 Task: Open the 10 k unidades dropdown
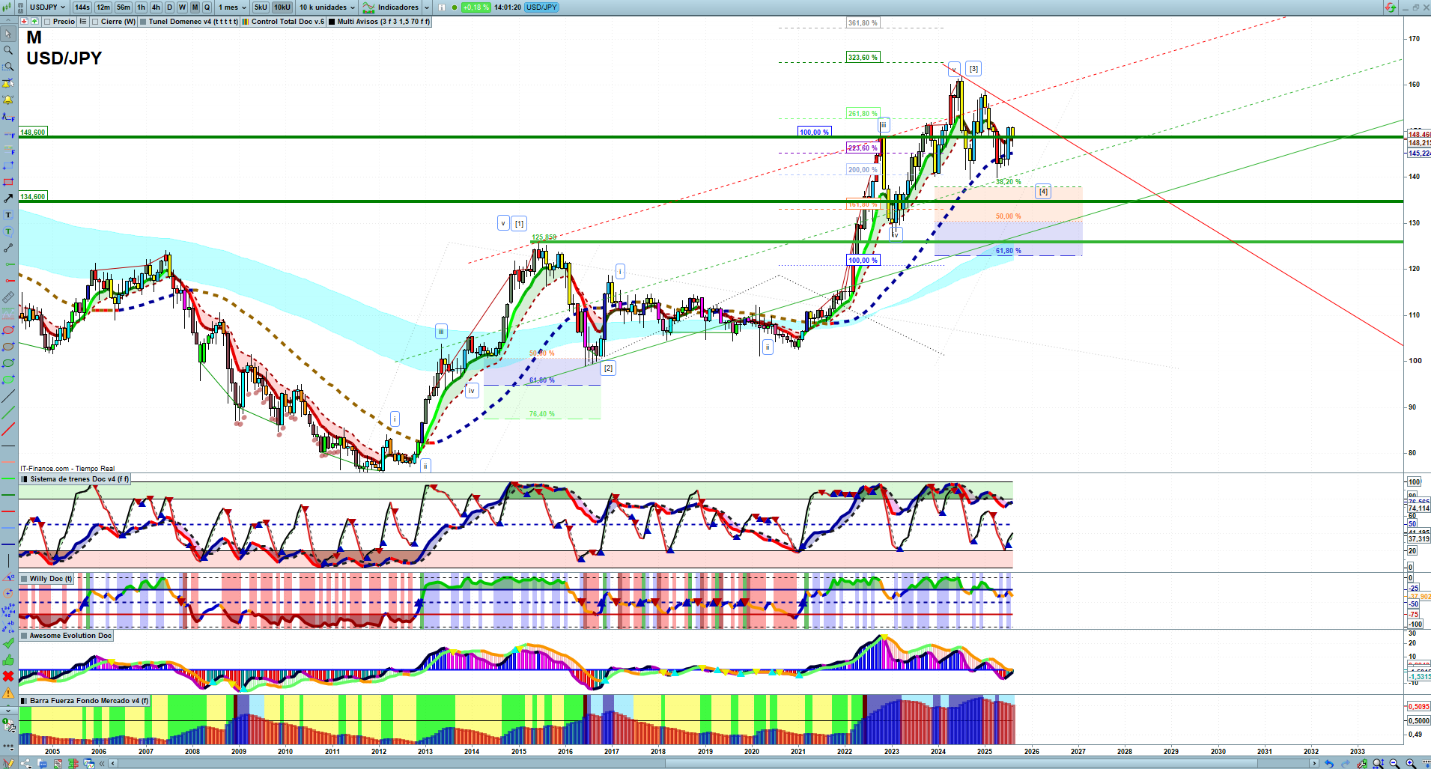[x=327, y=7]
